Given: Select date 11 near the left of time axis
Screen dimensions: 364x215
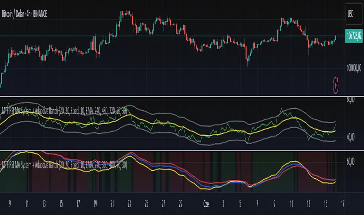Looking at the screenshot, I should 26,204.
